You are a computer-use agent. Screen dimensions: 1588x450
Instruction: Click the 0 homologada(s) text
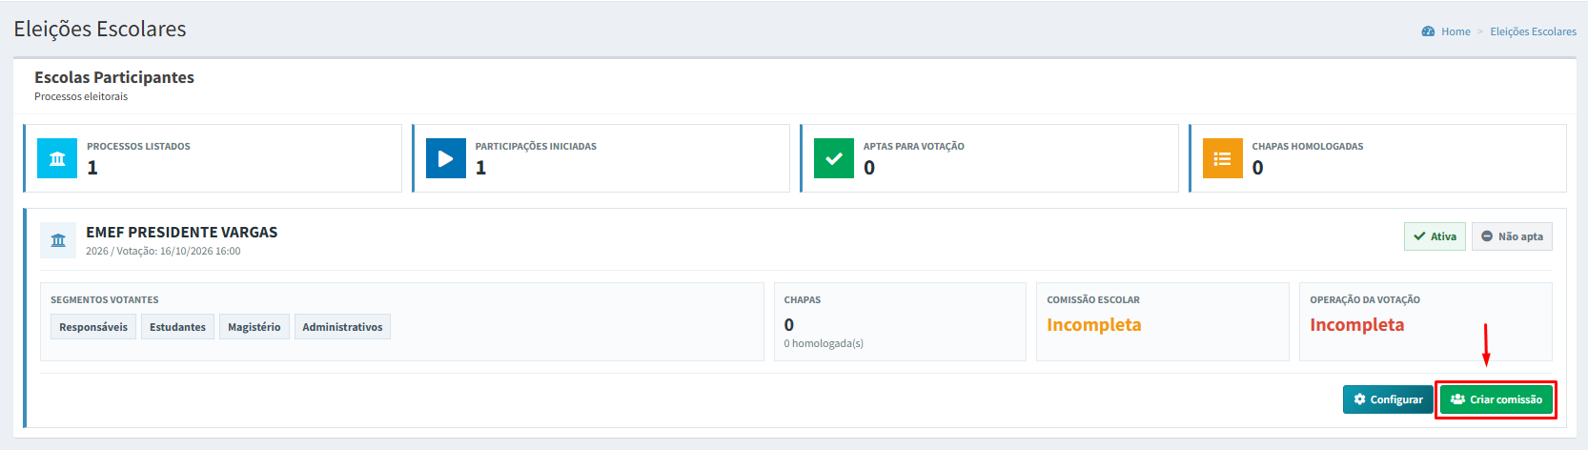pyautogui.click(x=824, y=343)
